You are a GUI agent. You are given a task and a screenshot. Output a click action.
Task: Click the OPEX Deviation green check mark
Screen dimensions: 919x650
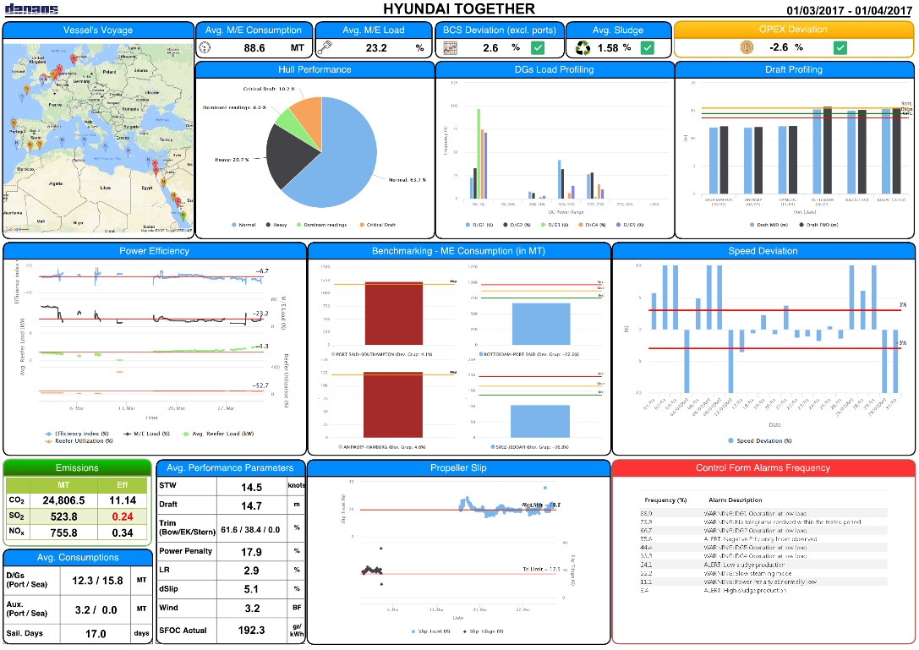[x=840, y=48]
